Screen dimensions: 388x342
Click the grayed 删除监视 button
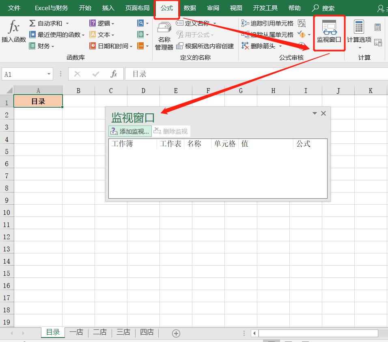[171, 131]
